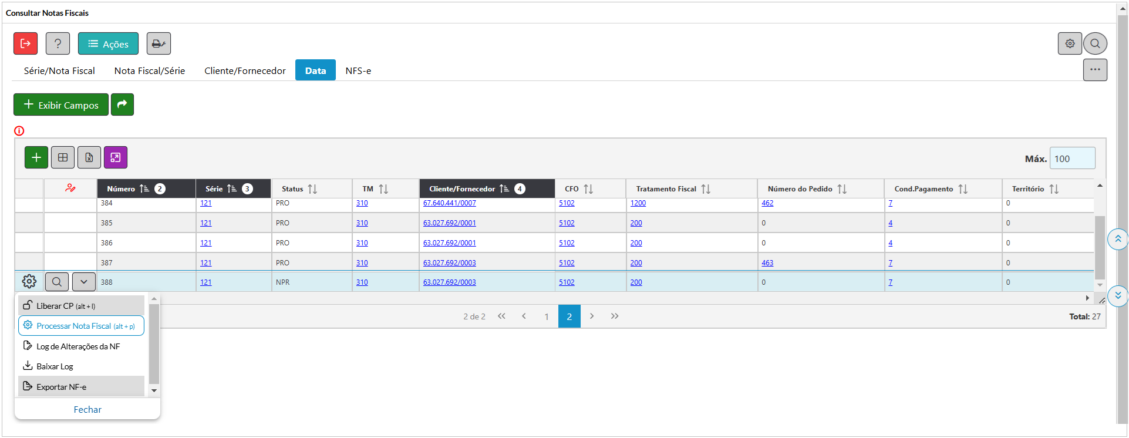1129x438 pixels.
Task: Click the red exit icon button
Action: [25, 43]
